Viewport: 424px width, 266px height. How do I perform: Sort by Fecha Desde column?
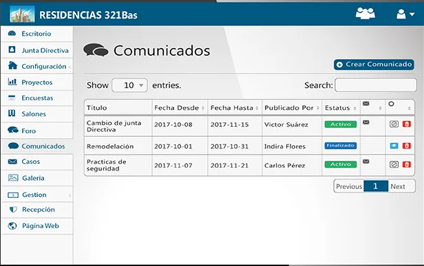(180, 108)
